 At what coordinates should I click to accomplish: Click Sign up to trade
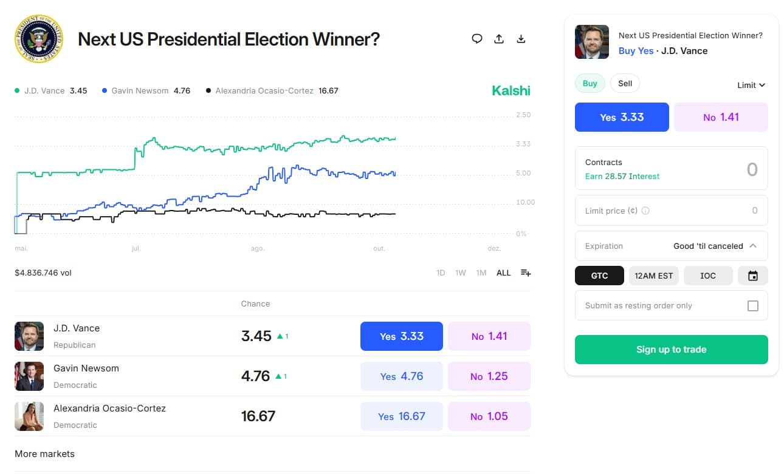(671, 349)
